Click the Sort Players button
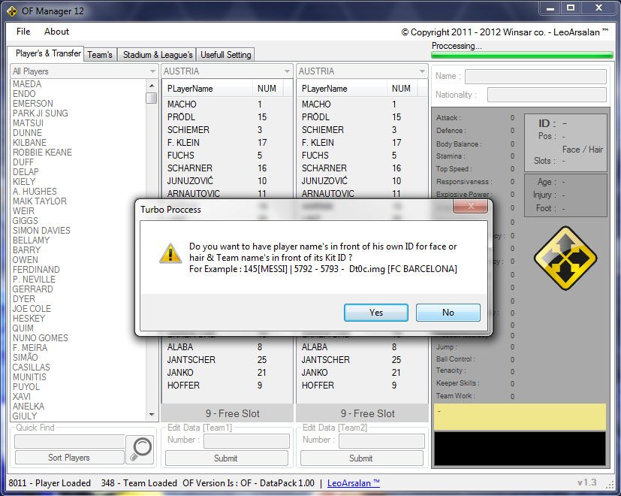 tap(69, 458)
